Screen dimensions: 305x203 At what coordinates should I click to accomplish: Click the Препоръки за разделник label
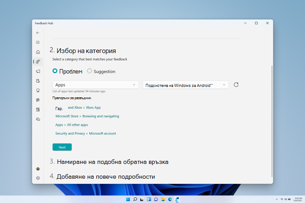point(71,98)
